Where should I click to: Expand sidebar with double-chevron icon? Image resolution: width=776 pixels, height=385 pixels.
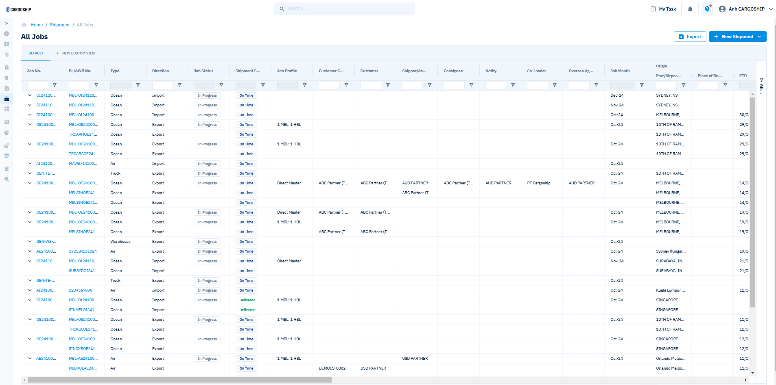[7, 24]
